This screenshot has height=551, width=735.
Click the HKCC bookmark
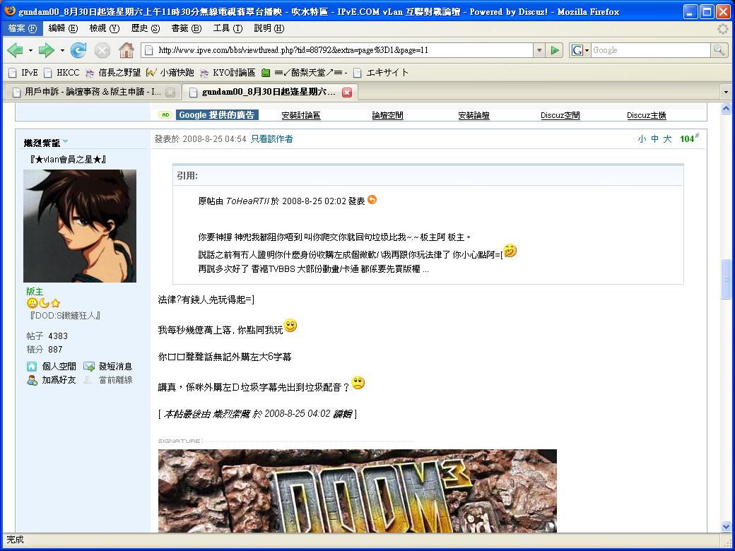68,72
